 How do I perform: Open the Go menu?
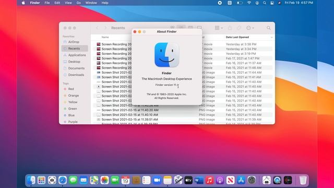pos(79,3)
